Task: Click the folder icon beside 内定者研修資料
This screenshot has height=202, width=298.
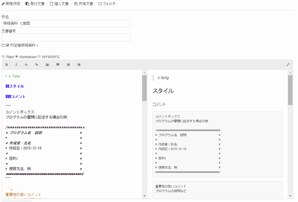Action: pyautogui.click(x=3, y=45)
